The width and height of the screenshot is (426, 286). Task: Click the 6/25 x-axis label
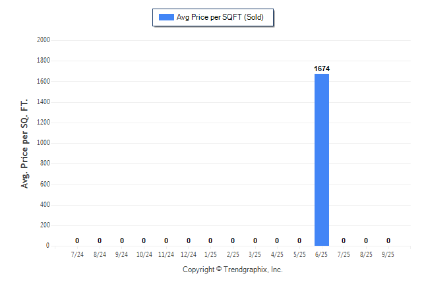coord(321,254)
